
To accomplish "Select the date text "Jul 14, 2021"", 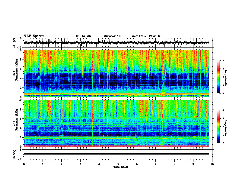I will (84, 36).
